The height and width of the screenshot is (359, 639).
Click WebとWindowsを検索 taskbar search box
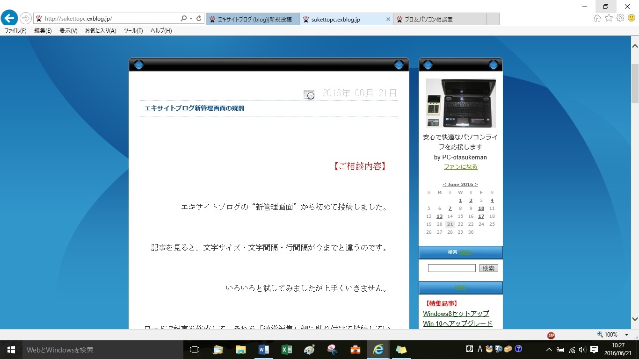pos(102,350)
